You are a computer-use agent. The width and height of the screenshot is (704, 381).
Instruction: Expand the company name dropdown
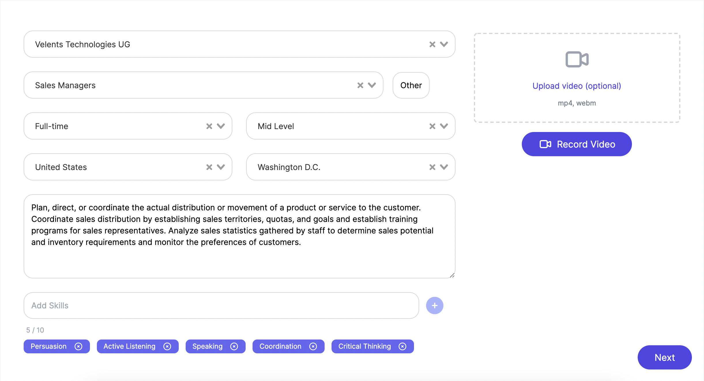click(x=444, y=44)
